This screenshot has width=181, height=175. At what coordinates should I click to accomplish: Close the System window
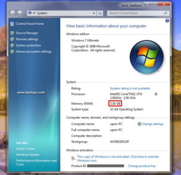pos(164,5)
